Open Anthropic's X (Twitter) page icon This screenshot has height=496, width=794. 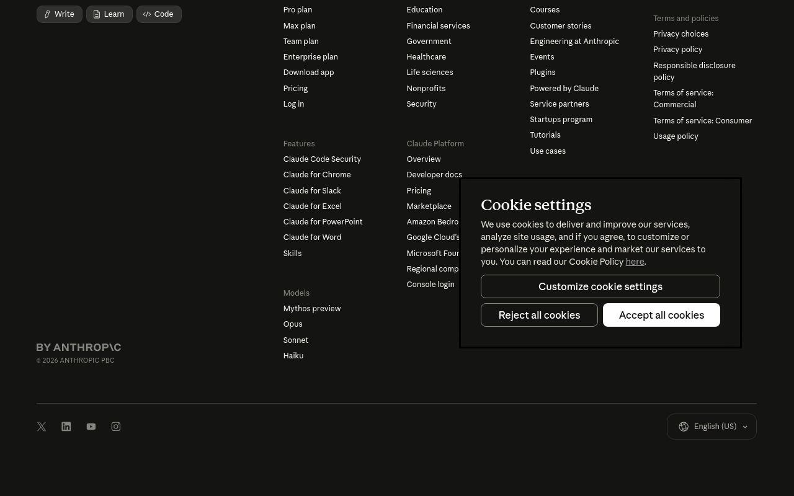click(x=42, y=427)
